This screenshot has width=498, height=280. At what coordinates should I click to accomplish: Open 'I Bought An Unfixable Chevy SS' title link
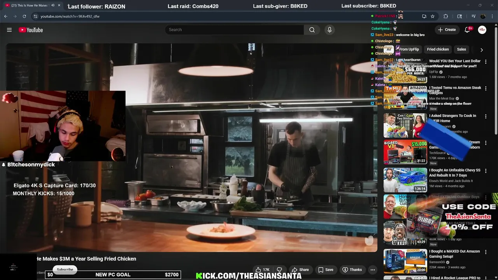click(455, 173)
